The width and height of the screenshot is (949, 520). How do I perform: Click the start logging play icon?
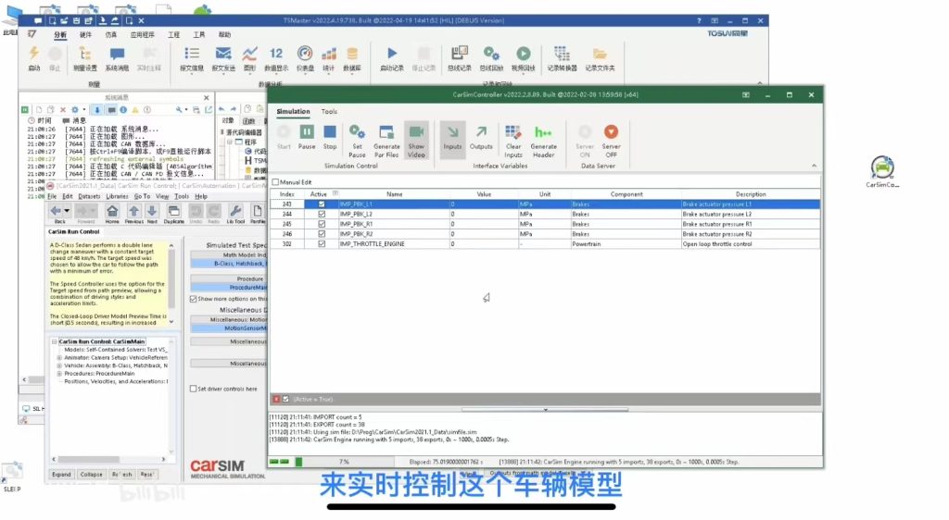392,58
